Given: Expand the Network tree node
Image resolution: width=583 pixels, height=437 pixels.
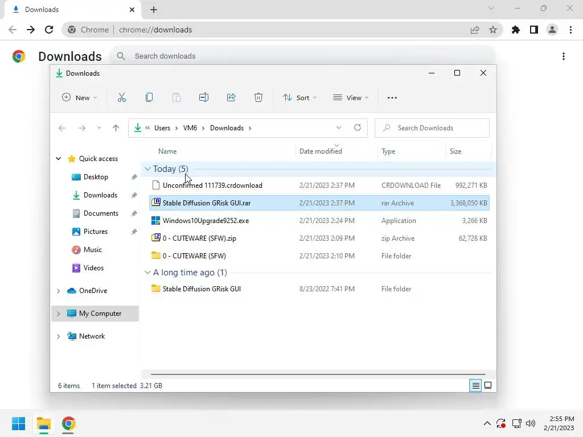Looking at the screenshot, I should pyautogui.click(x=59, y=336).
